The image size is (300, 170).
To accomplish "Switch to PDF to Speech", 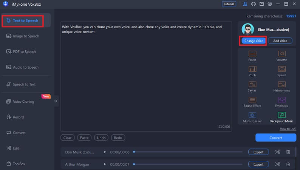I will [x=21, y=52].
